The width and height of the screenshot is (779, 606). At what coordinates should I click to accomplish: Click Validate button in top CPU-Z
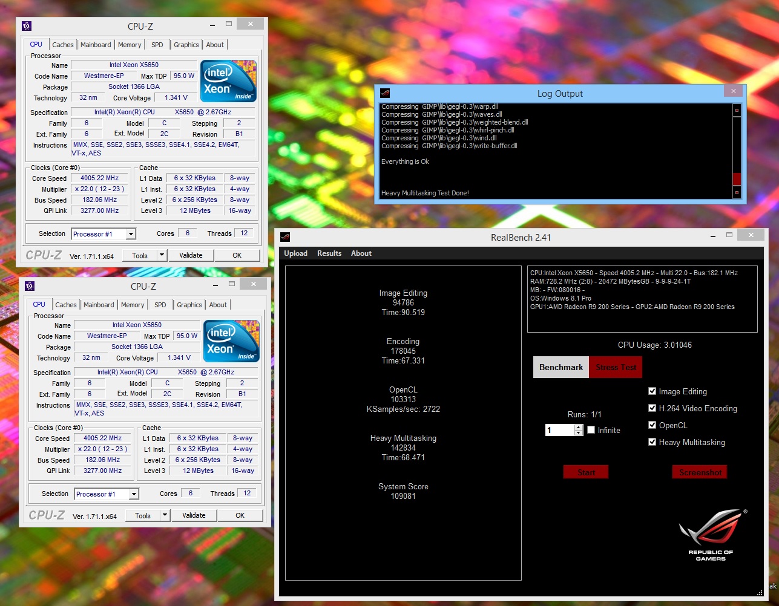[191, 255]
